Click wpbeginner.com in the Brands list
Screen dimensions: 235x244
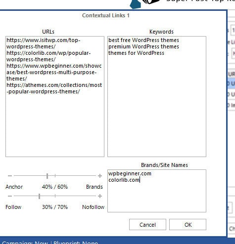click(130, 173)
